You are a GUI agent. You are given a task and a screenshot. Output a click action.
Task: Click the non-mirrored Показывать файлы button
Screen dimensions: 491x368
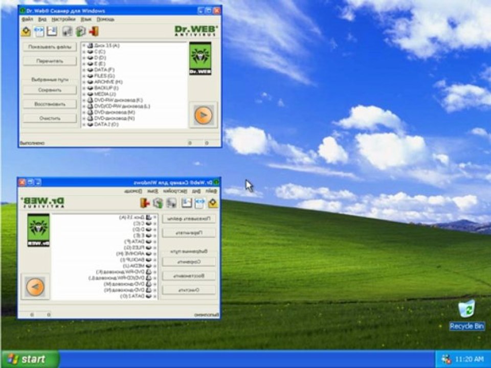point(50,47)
